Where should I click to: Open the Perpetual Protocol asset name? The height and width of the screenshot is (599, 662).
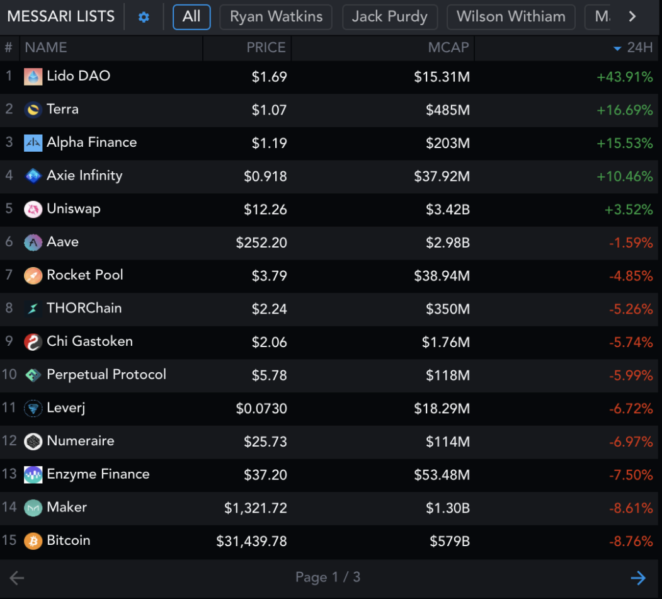click(106, 375)
